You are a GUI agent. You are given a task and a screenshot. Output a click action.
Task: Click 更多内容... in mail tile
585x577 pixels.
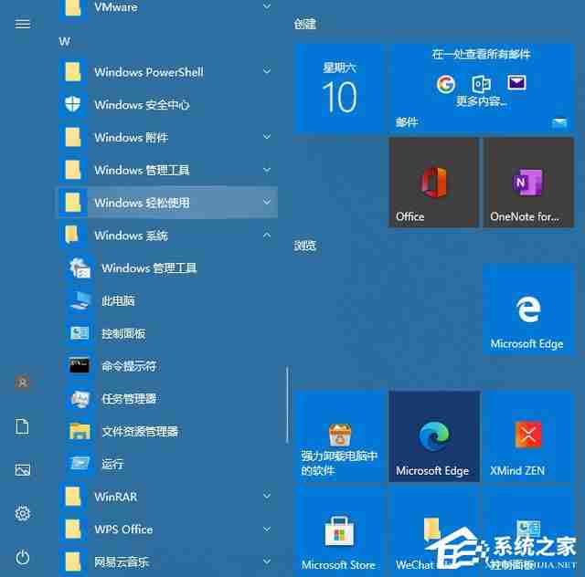(482, 101)
